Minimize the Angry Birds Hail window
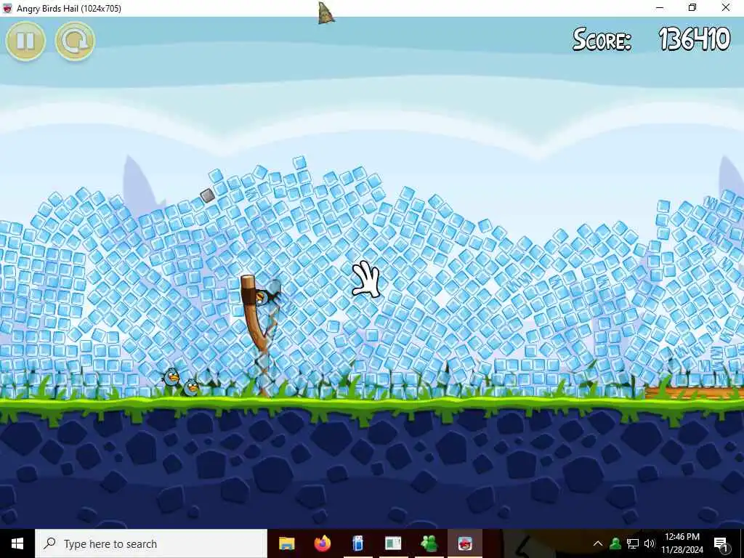Image resolution: width=744 pixels, height=558 pixels. [x=660, y=7]
